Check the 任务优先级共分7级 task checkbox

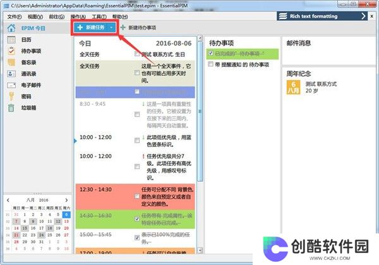coord(137,167)
